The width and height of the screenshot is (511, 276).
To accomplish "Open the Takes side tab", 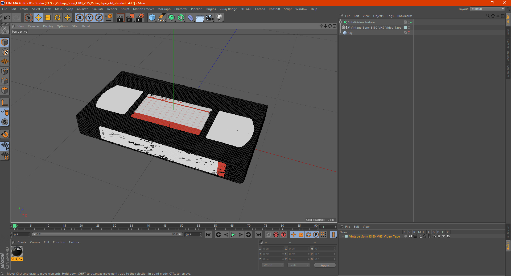I will point(508,32).
